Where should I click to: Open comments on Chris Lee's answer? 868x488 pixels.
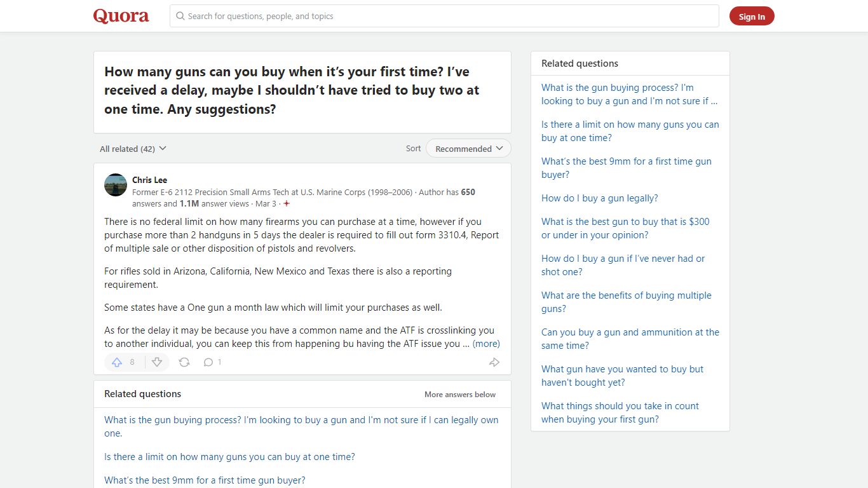point(208,362)
